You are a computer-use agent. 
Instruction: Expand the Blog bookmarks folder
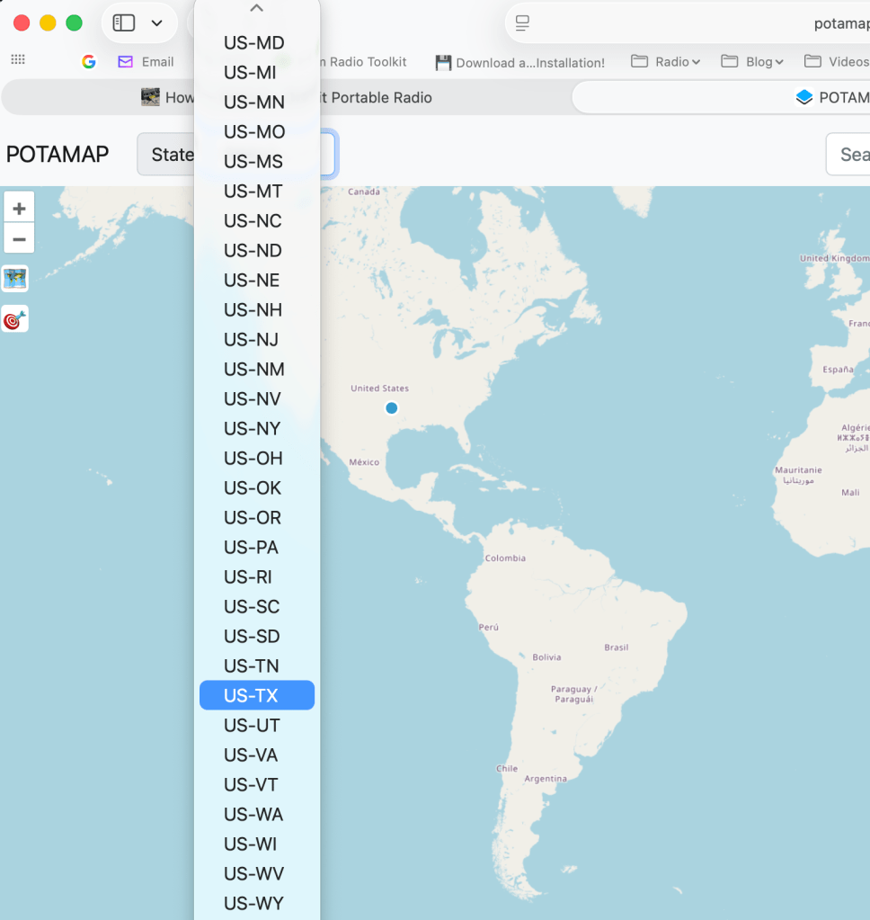click(x=751, y=62)
